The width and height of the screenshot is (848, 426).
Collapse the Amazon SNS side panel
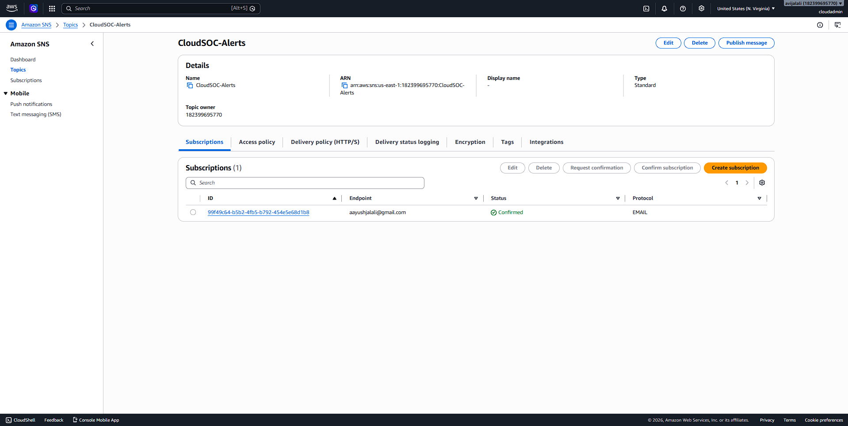coord(92,44)
